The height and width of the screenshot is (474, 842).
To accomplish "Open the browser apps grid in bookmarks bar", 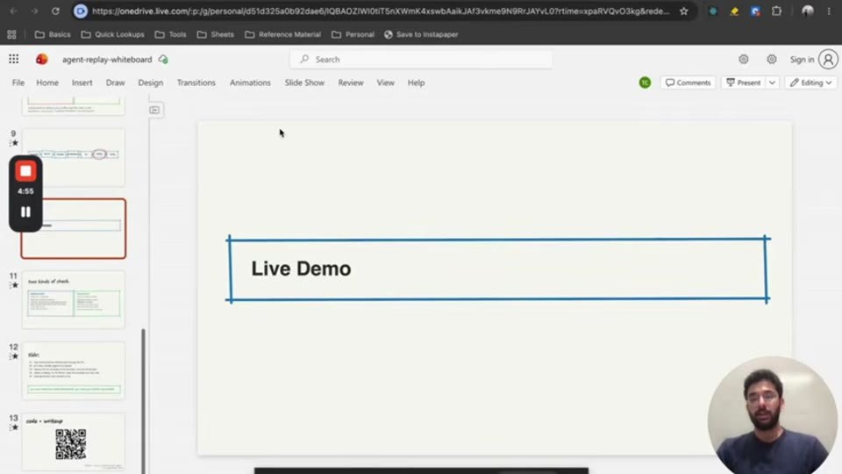I will pos(11,34).
